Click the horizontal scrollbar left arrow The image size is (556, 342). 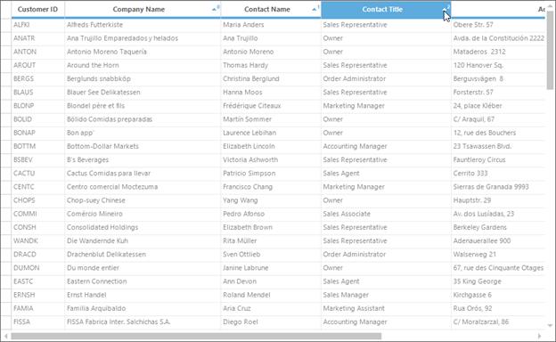(5, 336)
